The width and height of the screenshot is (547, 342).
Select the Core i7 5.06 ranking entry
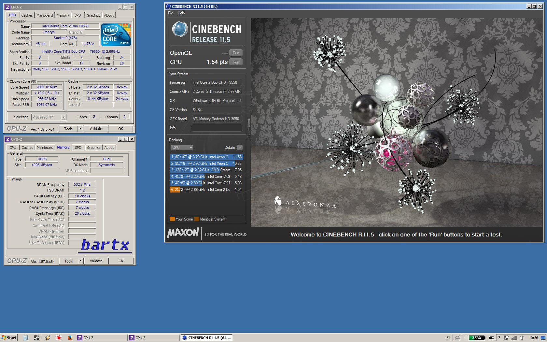click(x=206, y=183)
